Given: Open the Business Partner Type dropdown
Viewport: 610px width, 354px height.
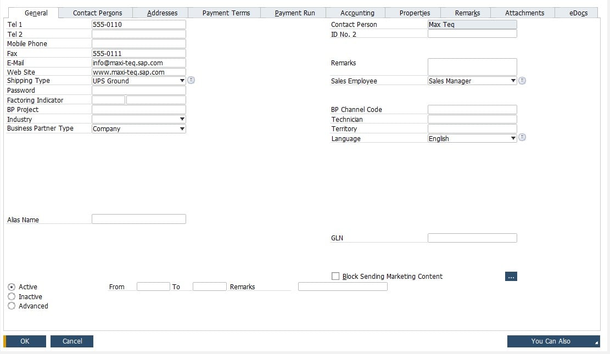Looking at the screenshot, I should tap(182, 128).
